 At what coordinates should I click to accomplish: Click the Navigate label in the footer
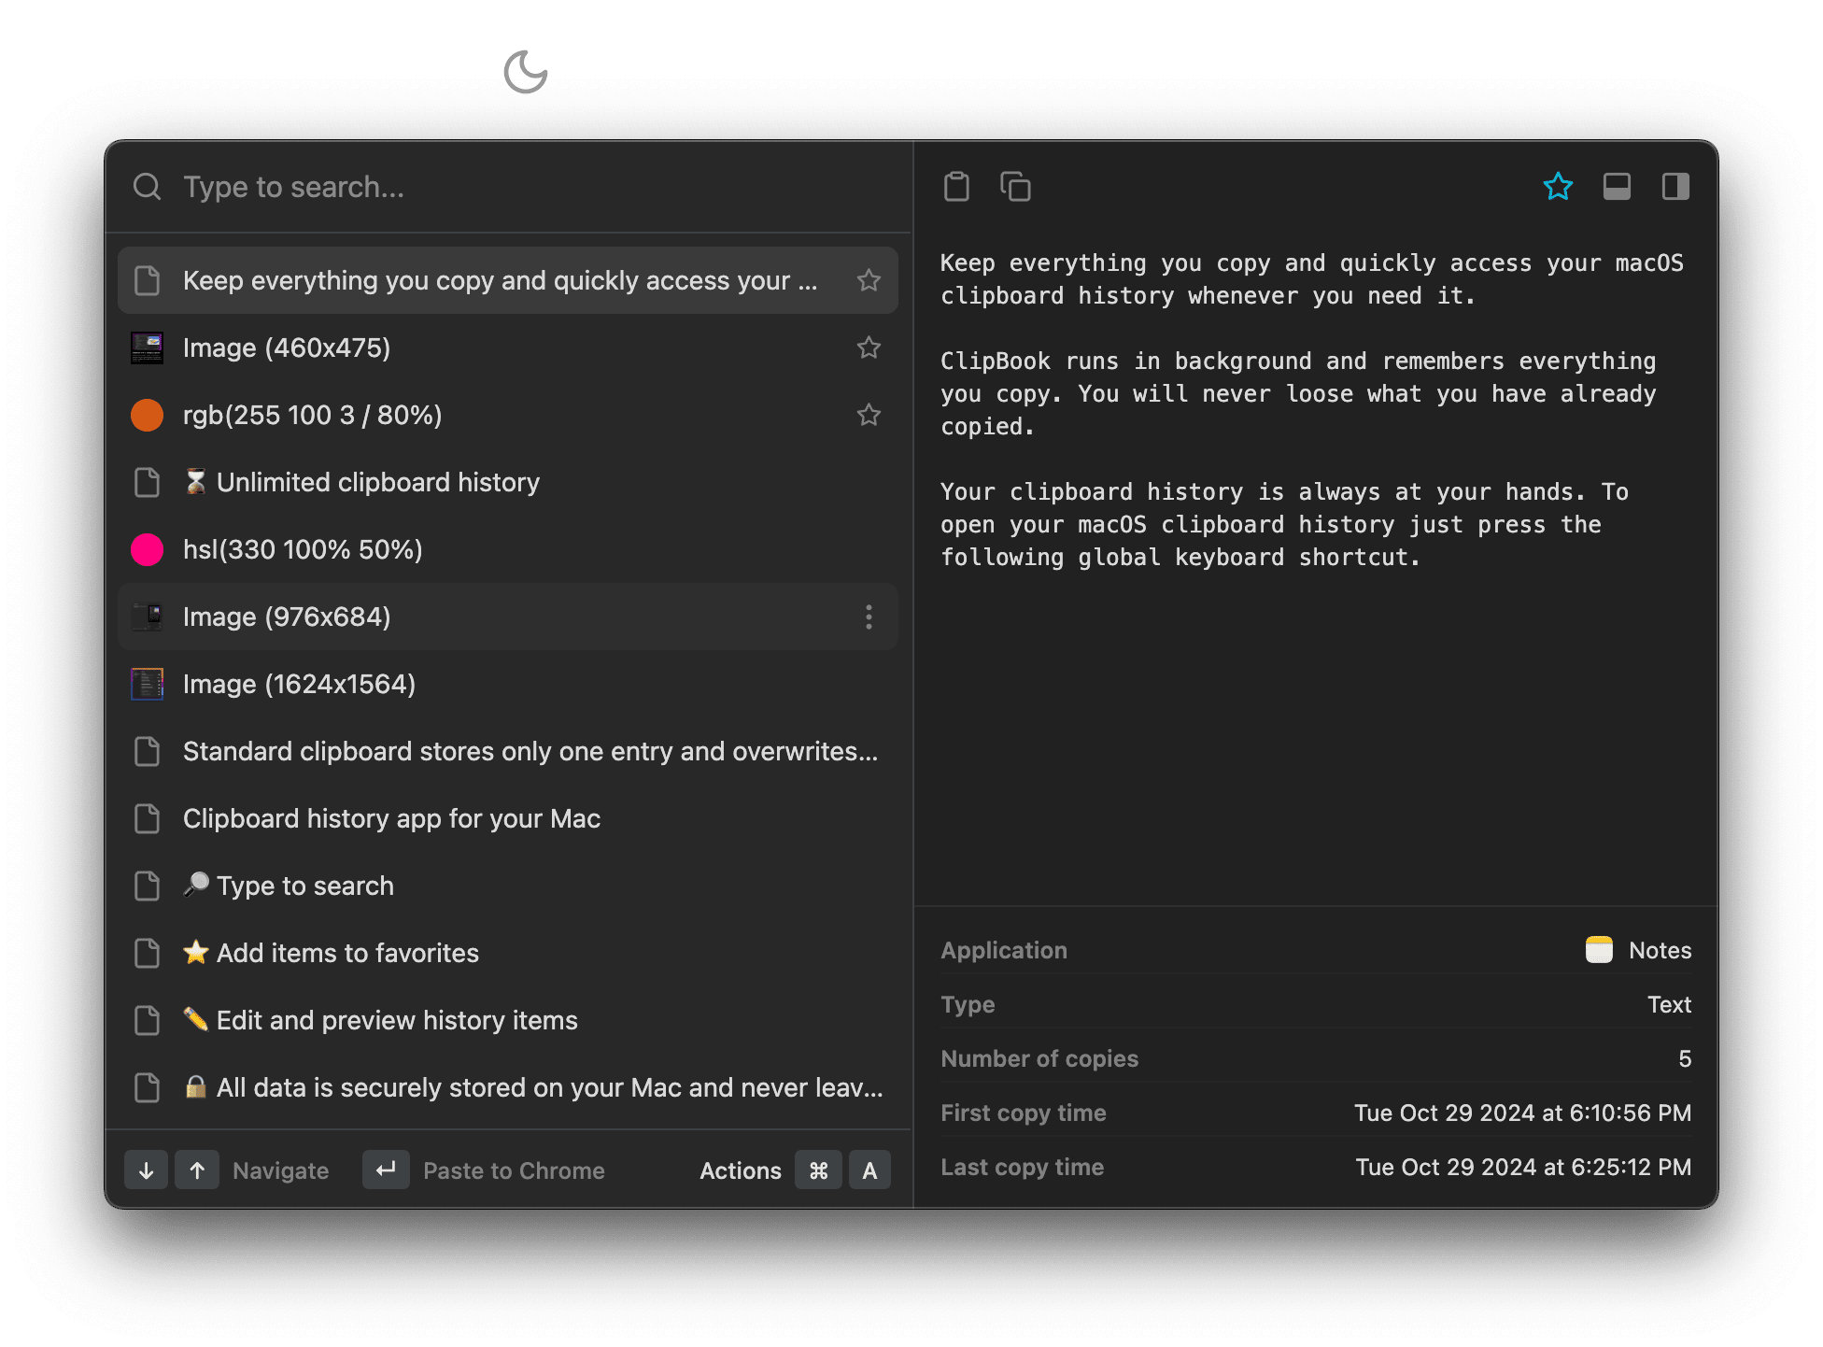click(x=280, y=1170)
